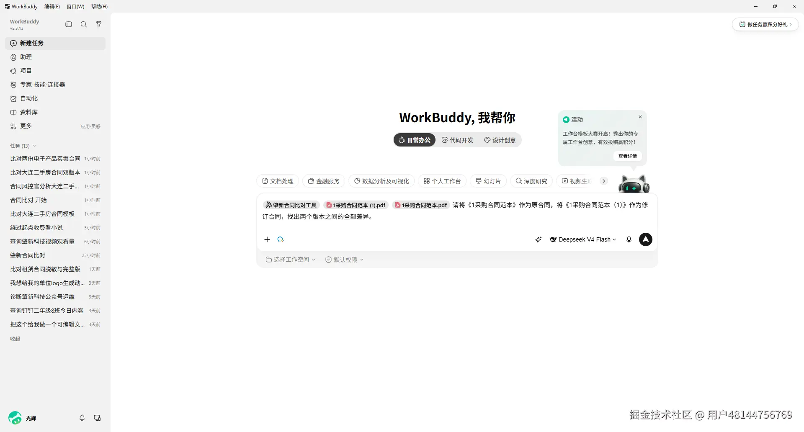This screenshot has height=432, width=804.
Task: Open 做任务赢积分好礼 rewards button
Action: click(x=765, y=24)
